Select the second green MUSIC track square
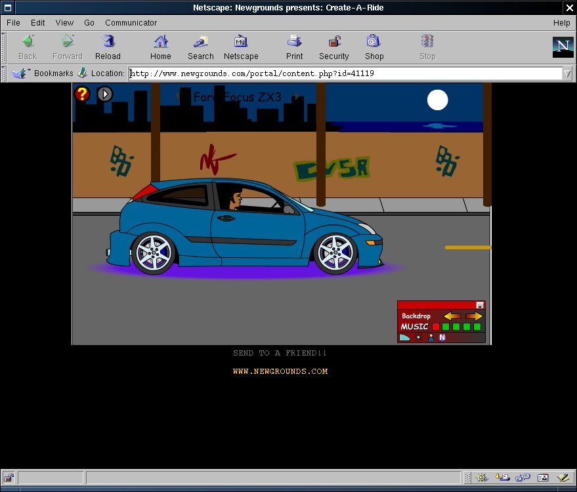Viewport: 577px width, 492px height. 456,327
